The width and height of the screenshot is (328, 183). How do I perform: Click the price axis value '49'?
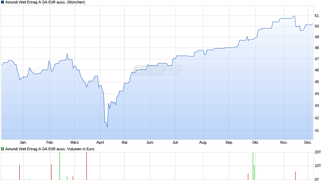(317, 37)
